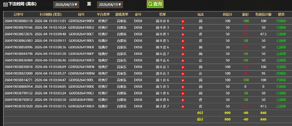Select order number 260419038830018
292x126 pixels.
pos(18,67)
